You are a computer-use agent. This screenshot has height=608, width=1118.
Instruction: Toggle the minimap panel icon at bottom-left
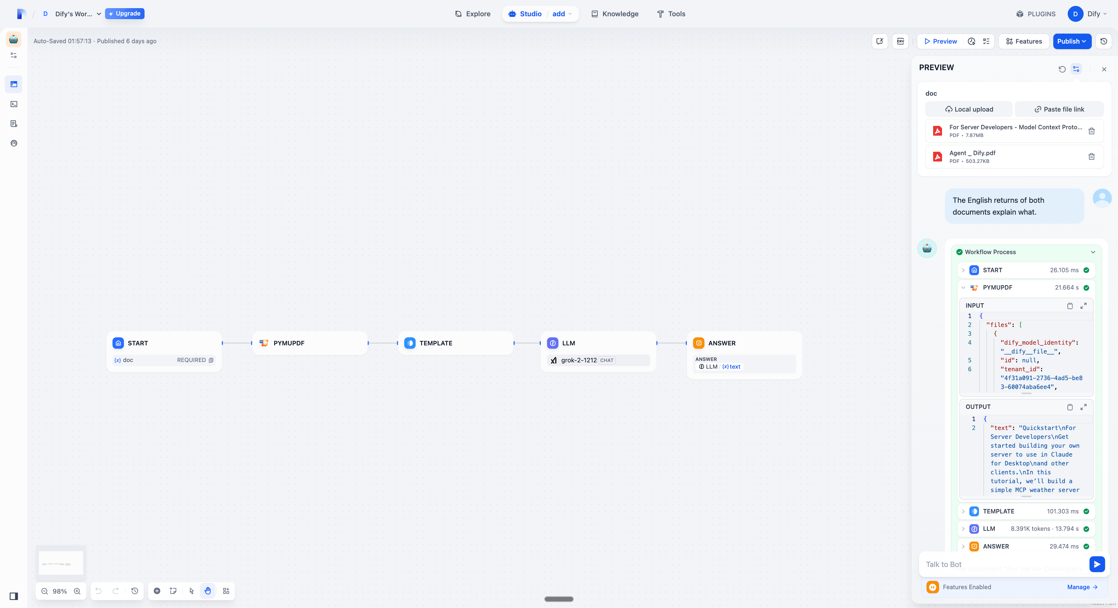point(14,596)
